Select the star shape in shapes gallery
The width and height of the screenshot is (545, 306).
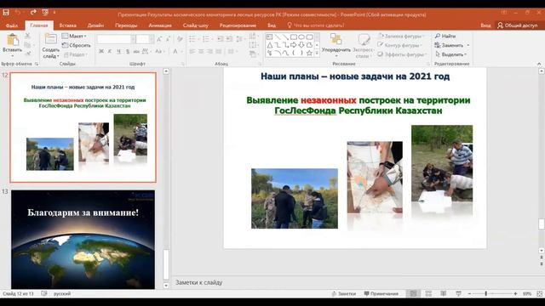pos(309,53)
